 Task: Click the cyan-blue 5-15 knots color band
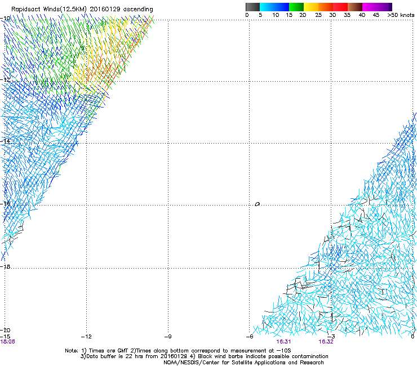pyautogui.click(x=274, y=7)
